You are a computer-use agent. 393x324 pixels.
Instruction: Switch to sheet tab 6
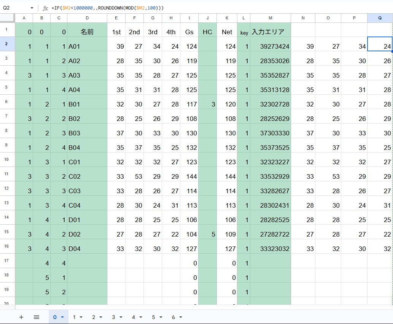click(x=173, y=317)
